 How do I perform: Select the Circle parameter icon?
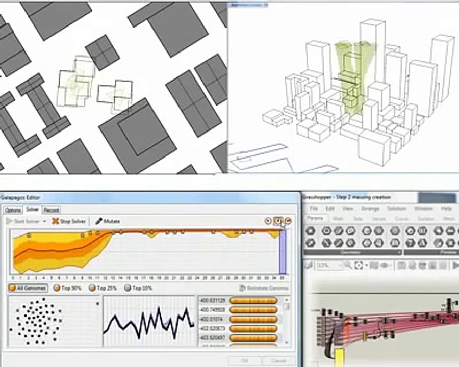[x=326, y=231]
